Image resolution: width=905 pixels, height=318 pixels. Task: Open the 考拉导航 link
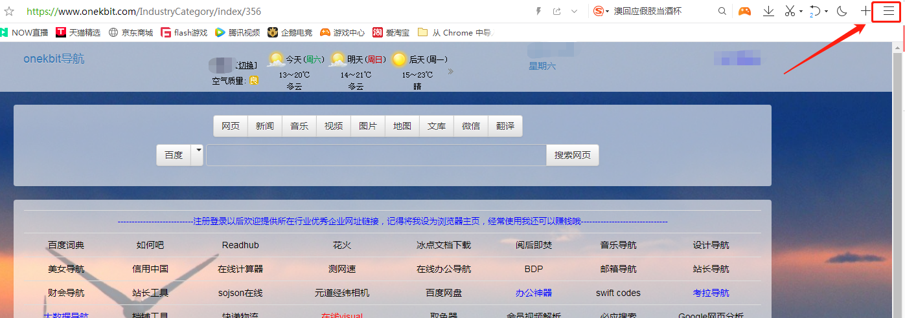point(711,293)
